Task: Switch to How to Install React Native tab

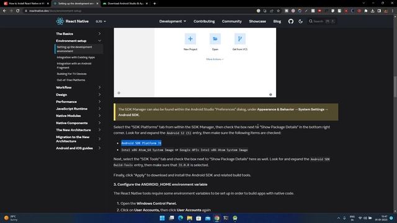Action: 26,4
